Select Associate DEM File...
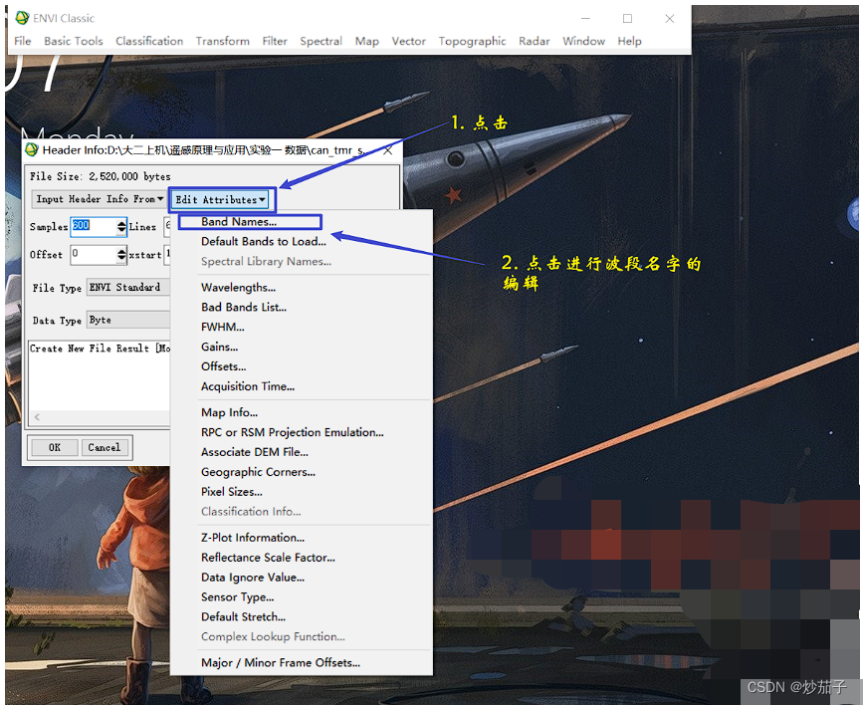The height and width of the screenshot is (705, 863). (x=254, y=452)
